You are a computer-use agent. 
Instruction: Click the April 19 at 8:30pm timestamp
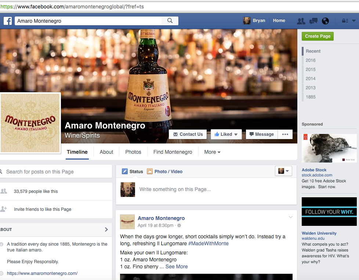tap(156, 225)
